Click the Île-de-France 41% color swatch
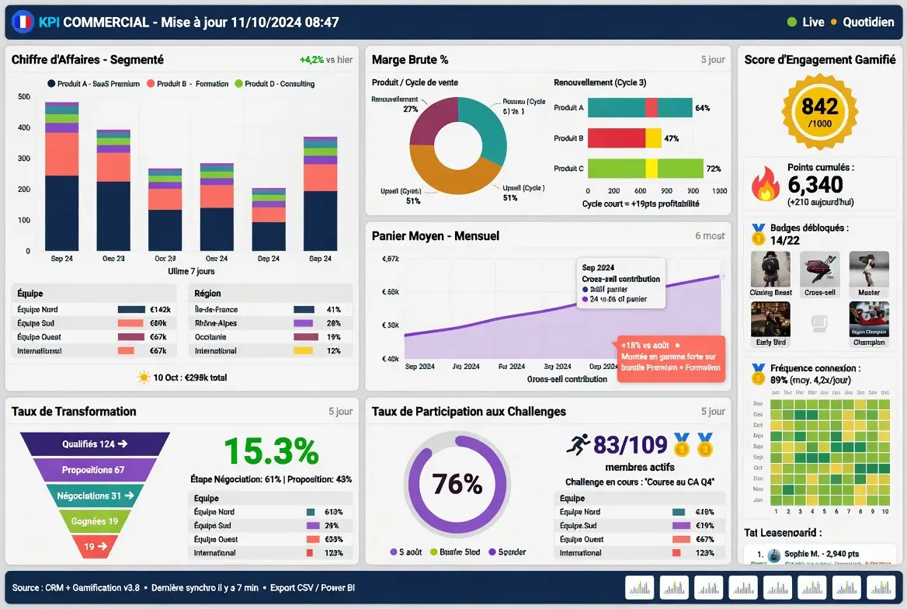 click(x=304, y=310)
